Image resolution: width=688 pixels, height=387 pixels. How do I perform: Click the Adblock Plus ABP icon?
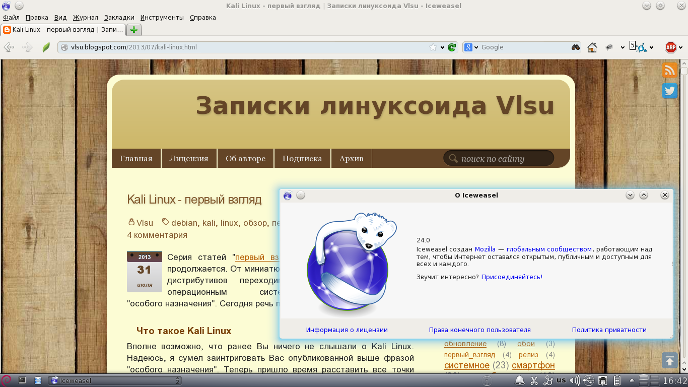[671, 47]
